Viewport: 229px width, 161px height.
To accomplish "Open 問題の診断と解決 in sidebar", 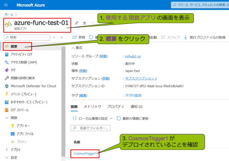I will [x=20, y=78].
